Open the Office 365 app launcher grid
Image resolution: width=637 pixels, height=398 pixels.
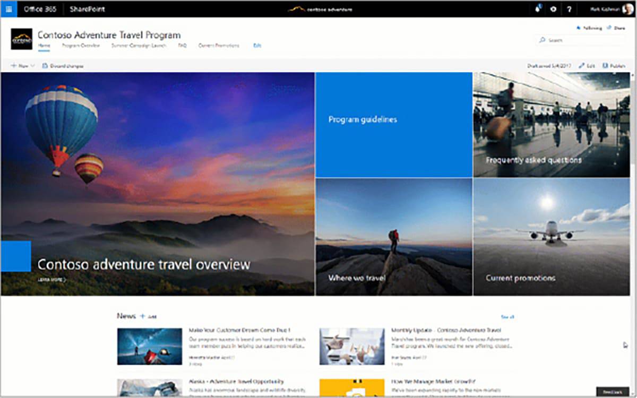[9, 9]
